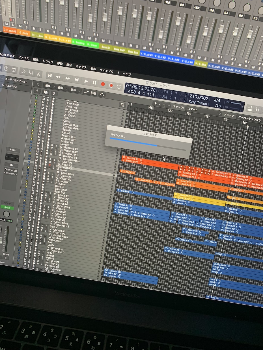The height and width of the screenshot is (350, 263).
Task: Open the track header configuration icon
Action: [x=122, y=105]
